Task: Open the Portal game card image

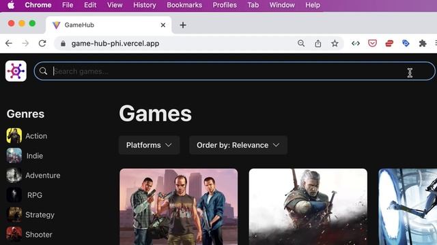Action: click(408, 207)
